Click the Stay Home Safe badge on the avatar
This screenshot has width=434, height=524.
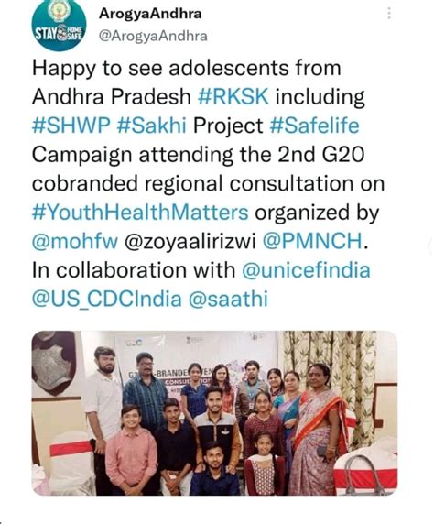59,33
